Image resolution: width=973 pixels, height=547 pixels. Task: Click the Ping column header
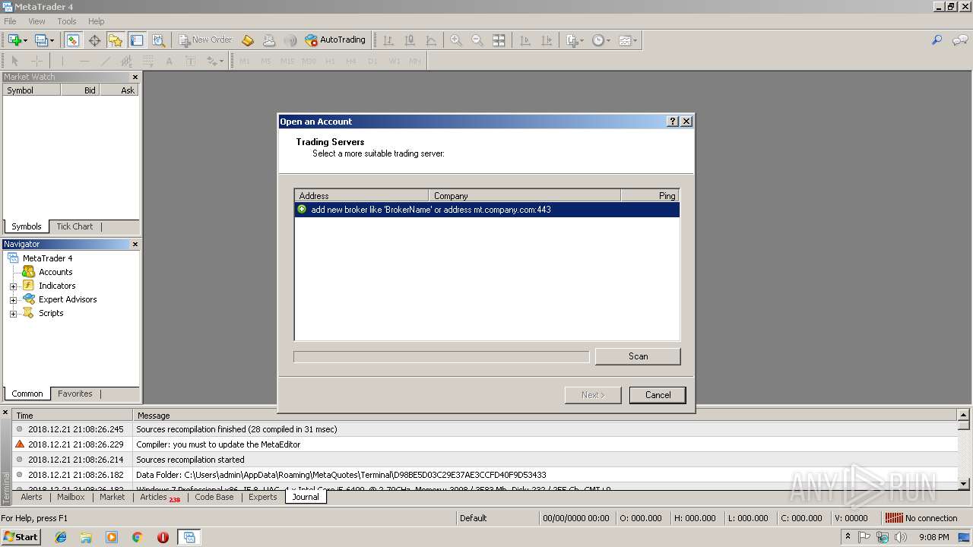650,196
